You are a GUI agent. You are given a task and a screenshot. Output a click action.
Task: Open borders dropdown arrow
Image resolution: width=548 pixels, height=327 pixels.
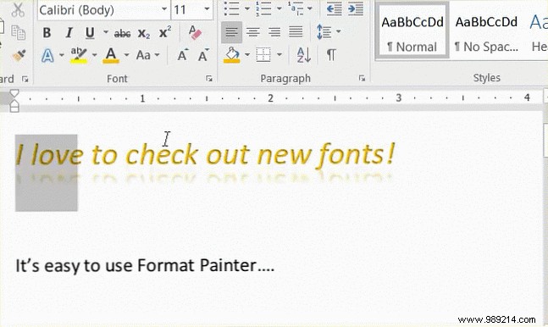pos(280,54)
